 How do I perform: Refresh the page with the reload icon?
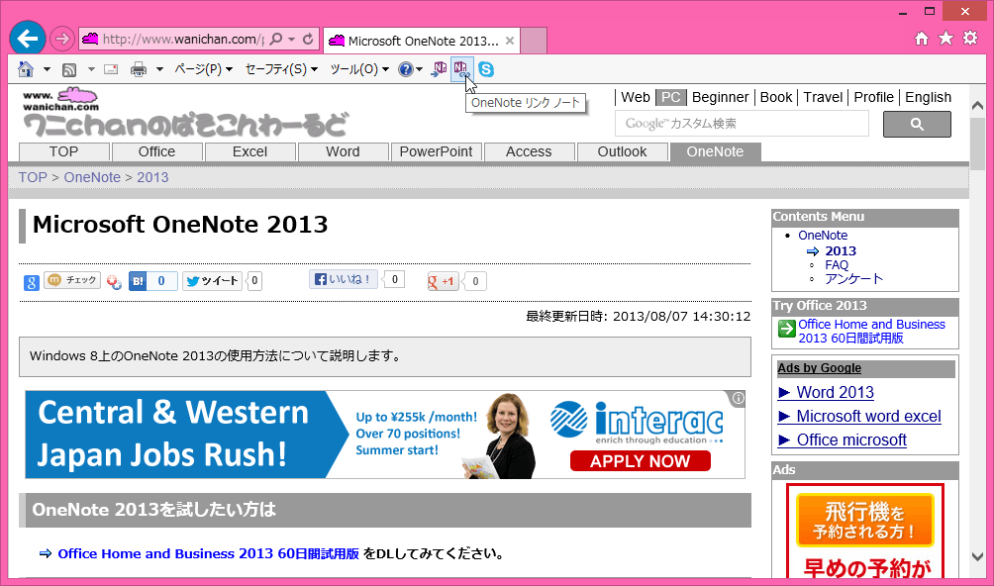(308, 39)
